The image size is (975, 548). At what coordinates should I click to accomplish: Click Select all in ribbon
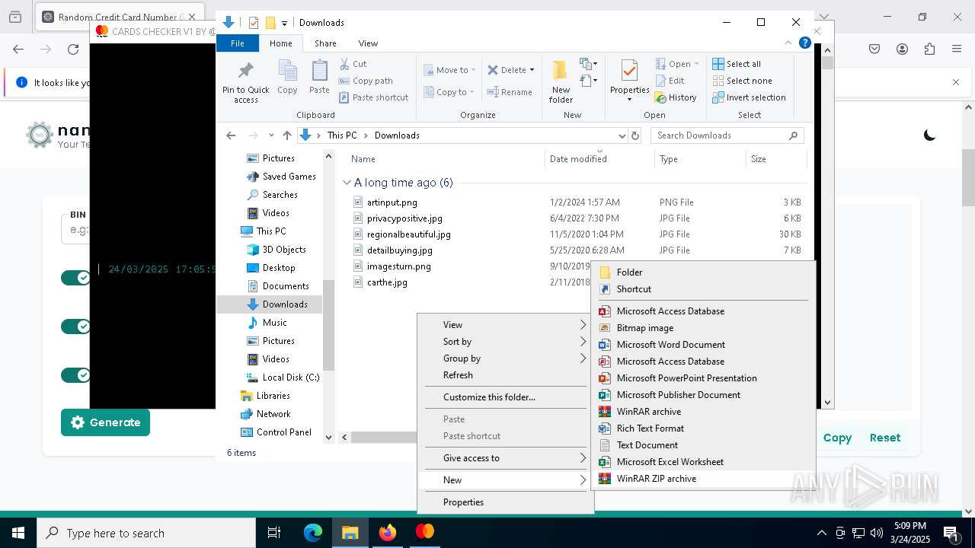[737, 64]
